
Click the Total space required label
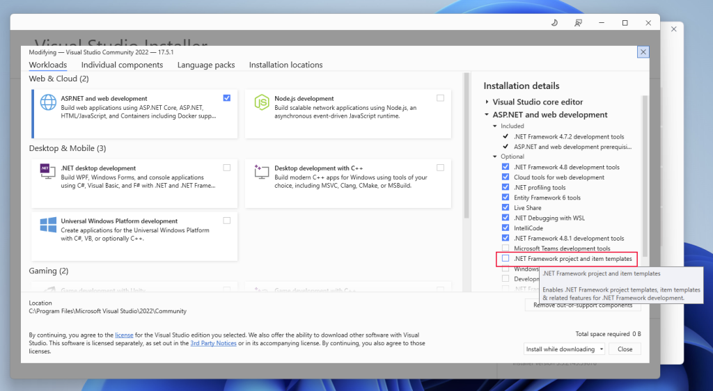click(x=602, y=334)
